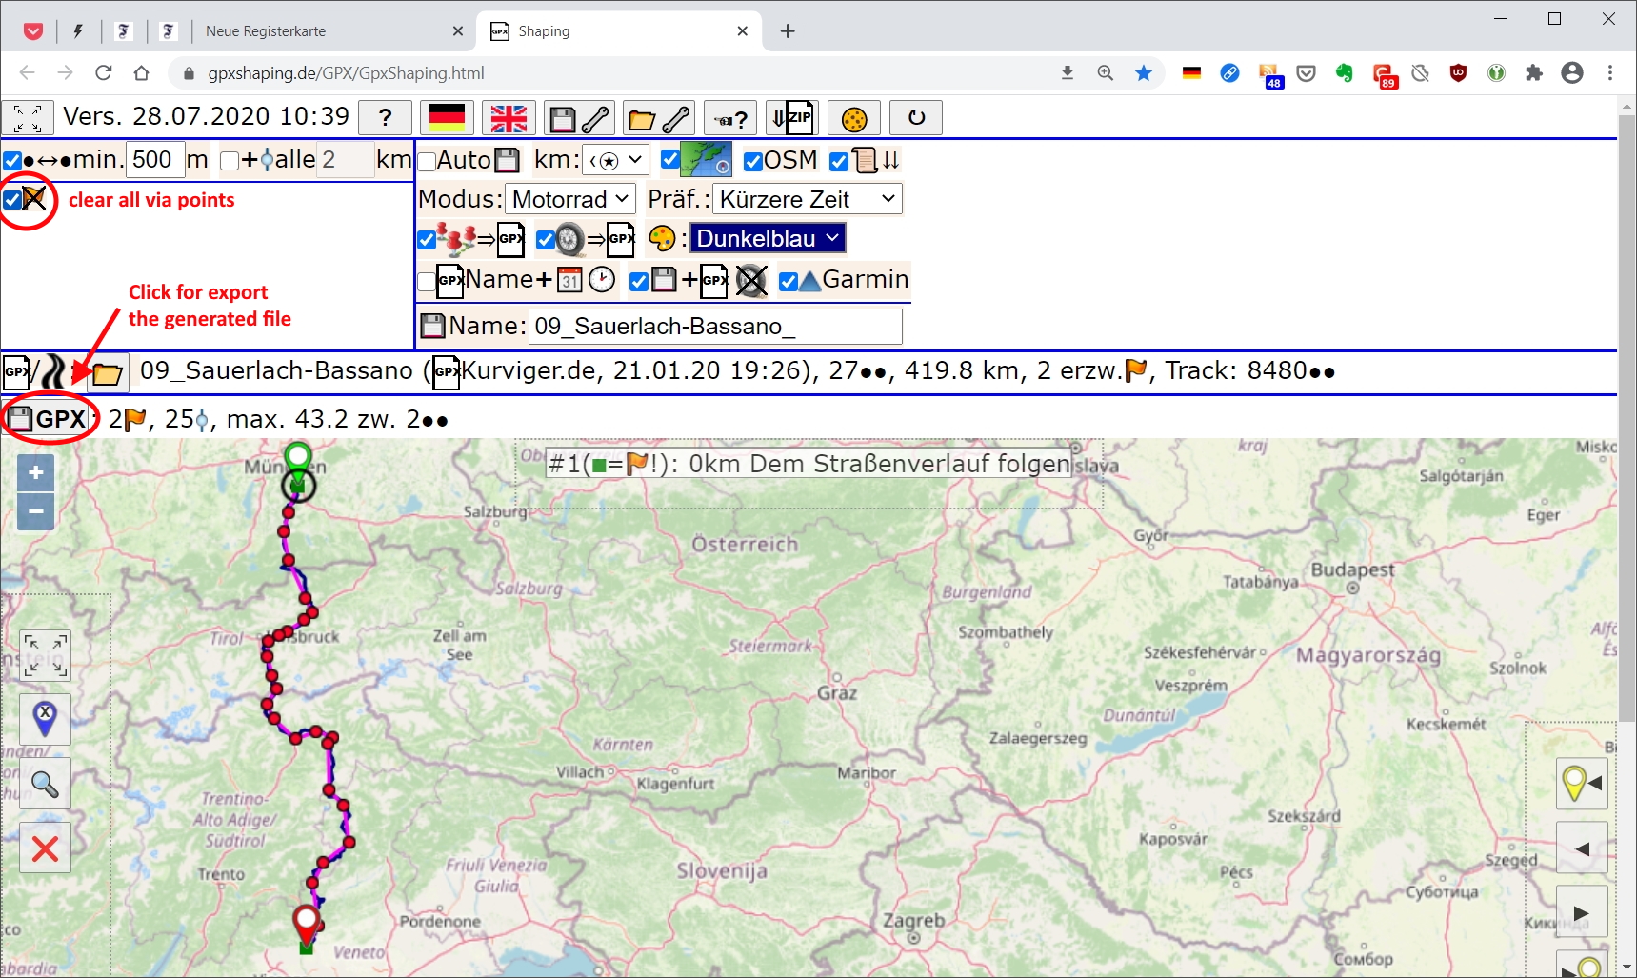Reload the page with the browser refresh button
This screenshot has height=978, width=1637.
(104, 73)
